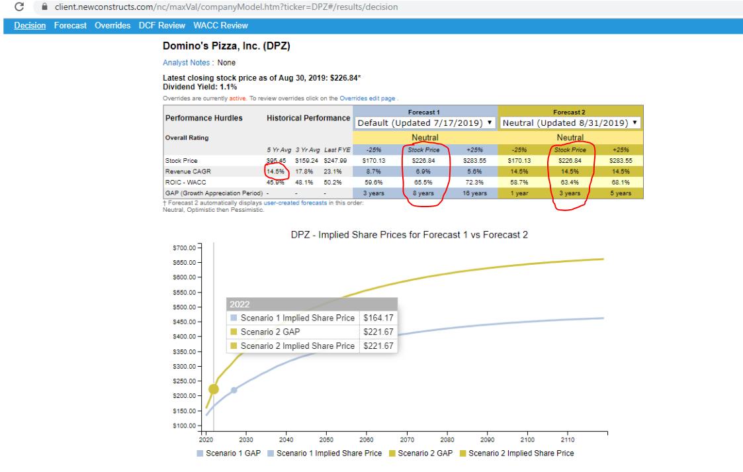The image size is (743, 472).
Task: Click the address bar URL field
Action: point(226,7)
